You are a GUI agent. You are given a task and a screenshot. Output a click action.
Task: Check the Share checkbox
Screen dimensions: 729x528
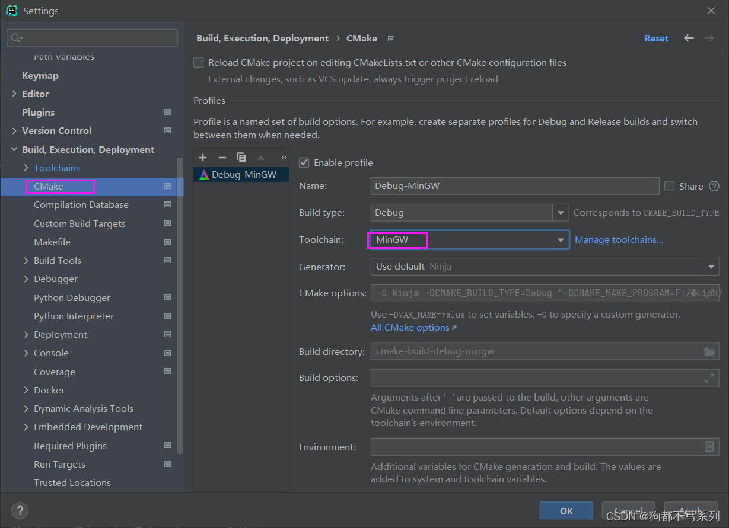click(670, 186)
